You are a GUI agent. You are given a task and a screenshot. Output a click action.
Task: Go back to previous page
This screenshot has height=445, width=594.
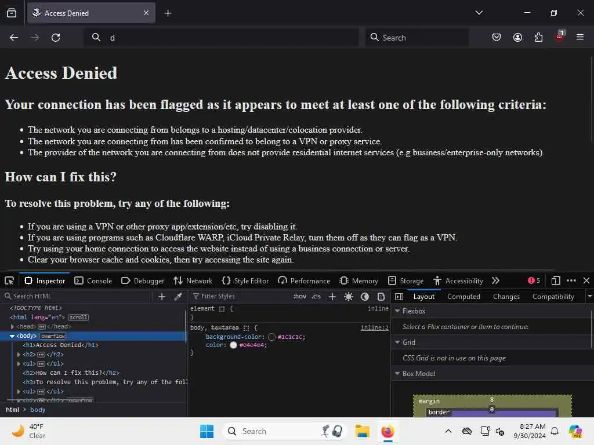pyautogui.click(x=14, y=38)
